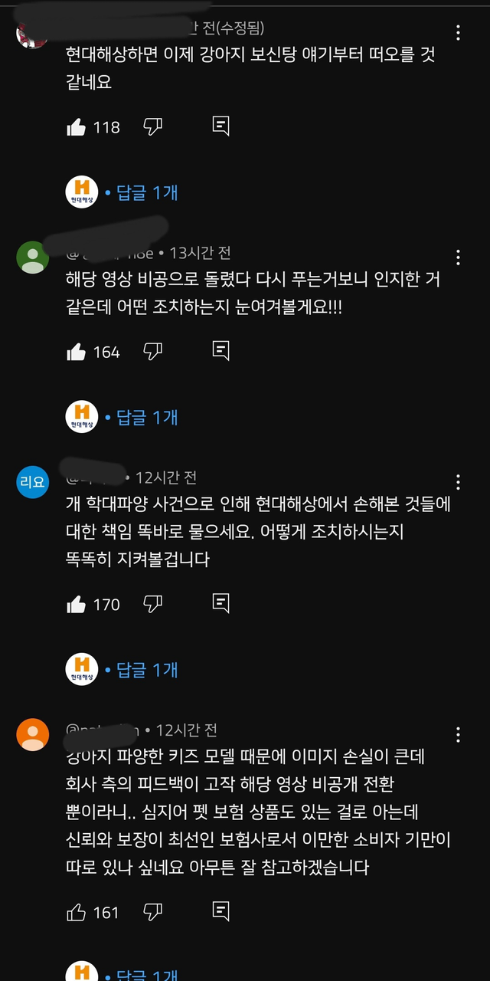
Task: Open options menu for the 리요 avatar comment
Action: 458,482
